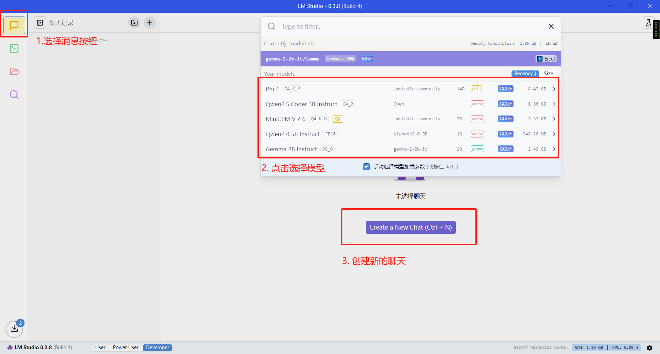Click the magnifier icon in filter box
This screenshot has height=354, width=660.
272,26
